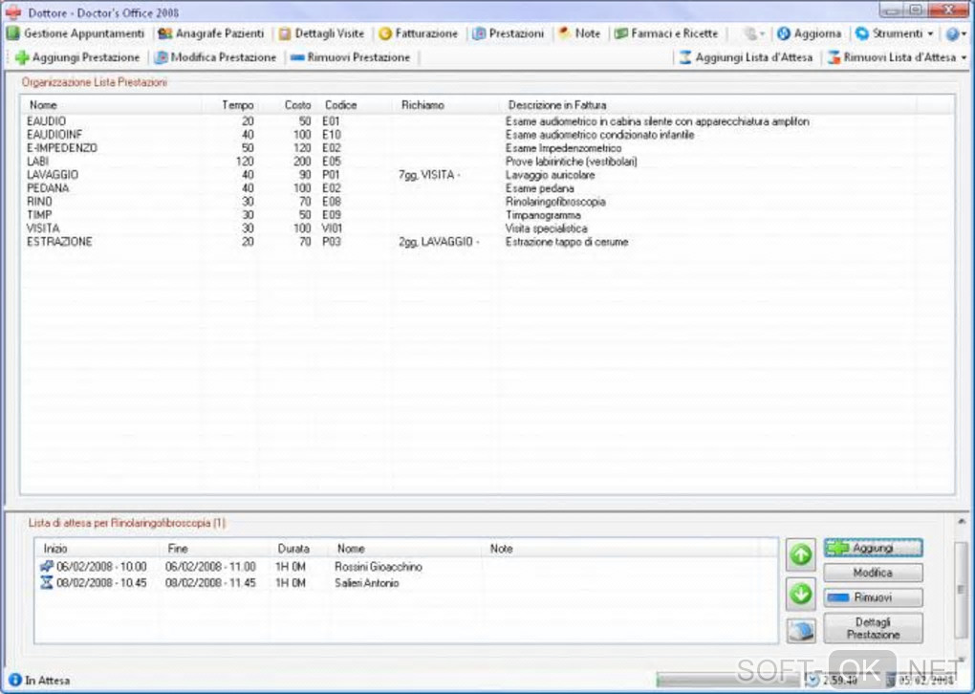Image resolution: width=975 pixels, height=694 pixels.
Task: Click Aggiungi Lista d'Attesa toolbar button
Action: [x=746, y=57]
